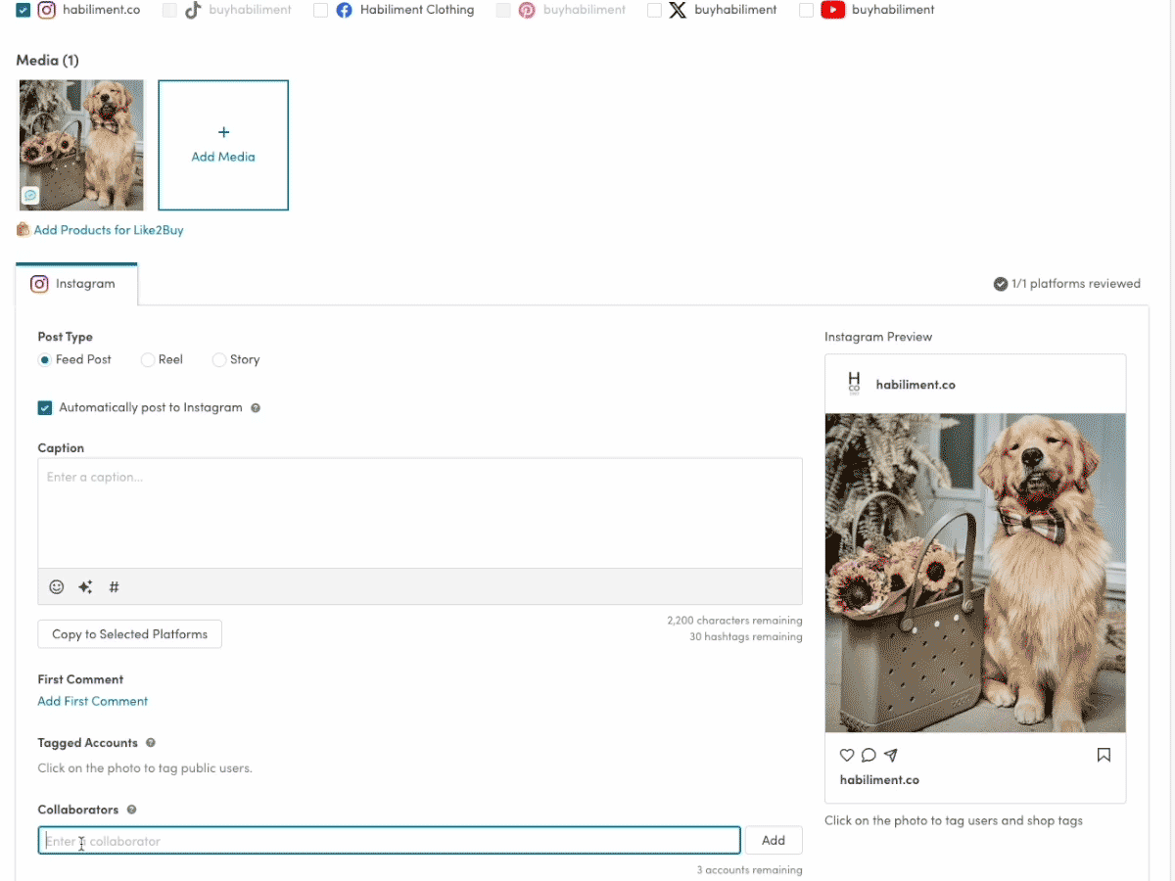Open the emoji picker in caption toolbar
The height and width of the screenshot is (881, 1175).
(57, 587)
